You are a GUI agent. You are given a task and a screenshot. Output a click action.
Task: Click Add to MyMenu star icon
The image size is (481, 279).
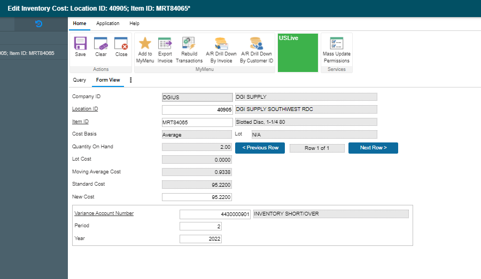(x=144, y=44)
